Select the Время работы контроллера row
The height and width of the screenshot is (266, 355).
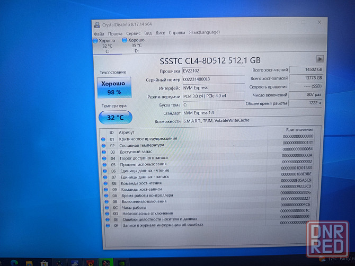(x=208, y=194)
